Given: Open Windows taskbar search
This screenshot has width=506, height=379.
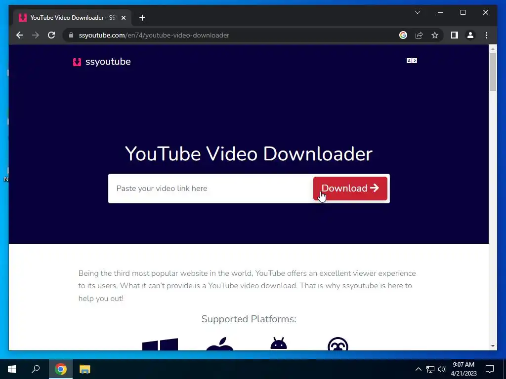Looking at the screenshot, I should (36, 369).
